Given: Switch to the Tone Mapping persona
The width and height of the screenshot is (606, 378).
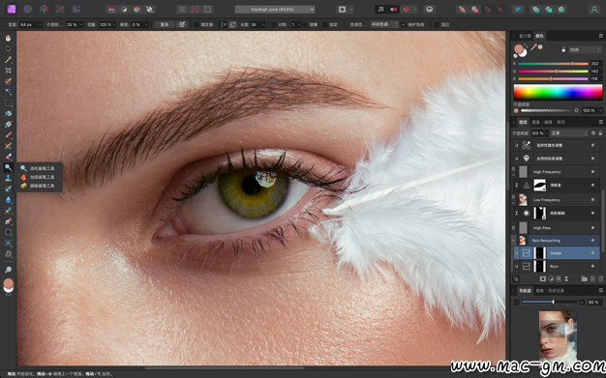Looking at the screenshot, I should pos(60,9).
